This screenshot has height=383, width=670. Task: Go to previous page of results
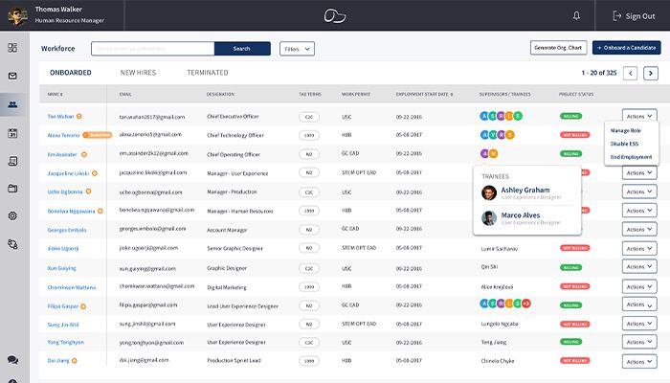coord(630,72)
